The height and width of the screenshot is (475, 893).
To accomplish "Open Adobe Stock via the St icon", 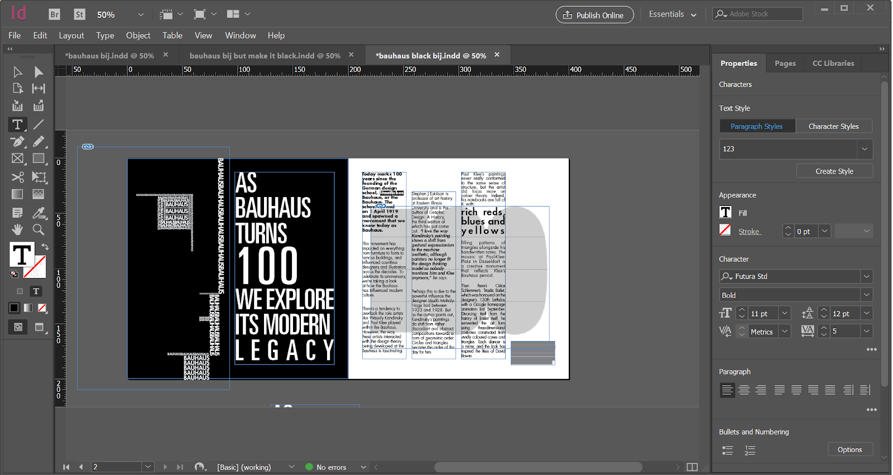I will click(79, 15).
